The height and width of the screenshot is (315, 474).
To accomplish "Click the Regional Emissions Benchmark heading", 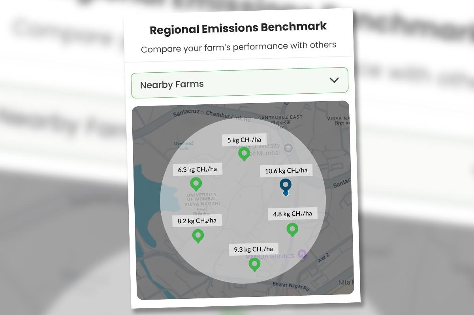I will [x=238, y=28].
